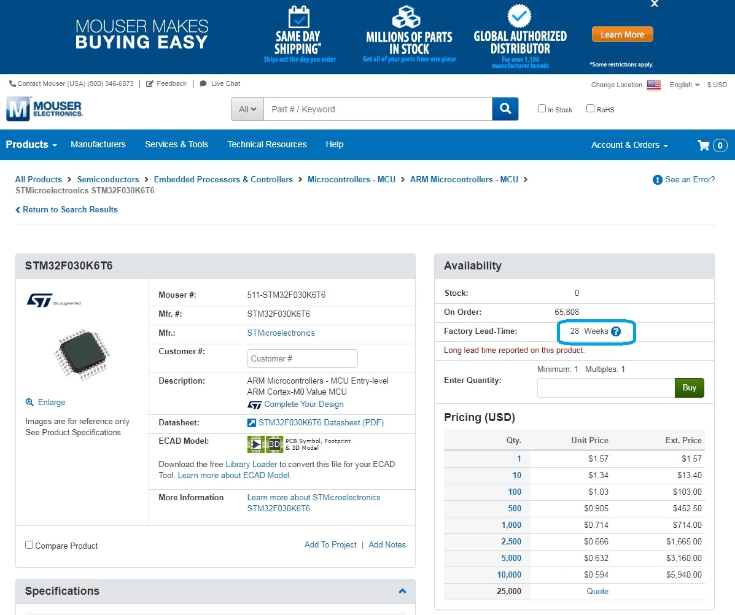
Task: Click Add To Project link
Action: (x=330, y=545)
